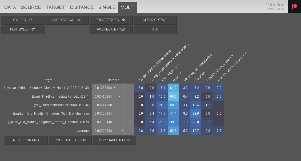Viewport: 301px width, 161px height.
Task: Click the 50.0 cell for JK2134
Action: 173,105
